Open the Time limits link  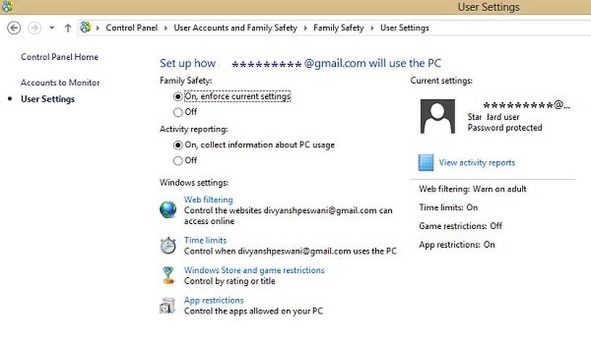click(206, 240)
